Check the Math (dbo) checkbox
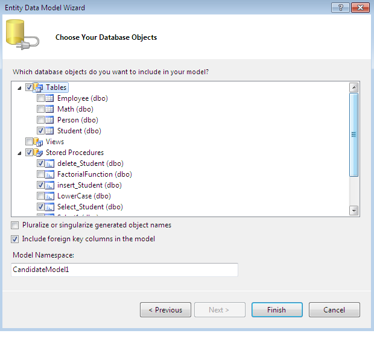Viewport: 374px width, 345px height. click(40, 109)
